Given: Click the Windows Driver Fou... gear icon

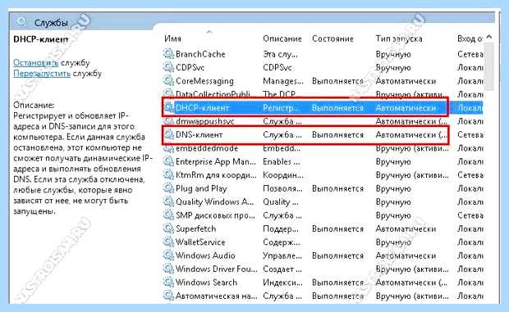Looking at the screenshot, I should click(x=168, y=269).
